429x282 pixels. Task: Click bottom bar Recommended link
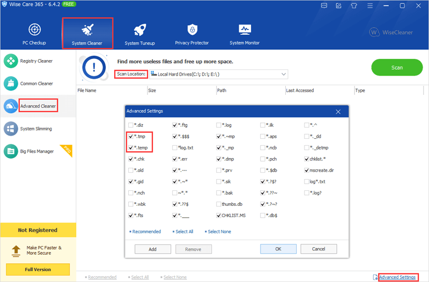click(x=102, y=277)
